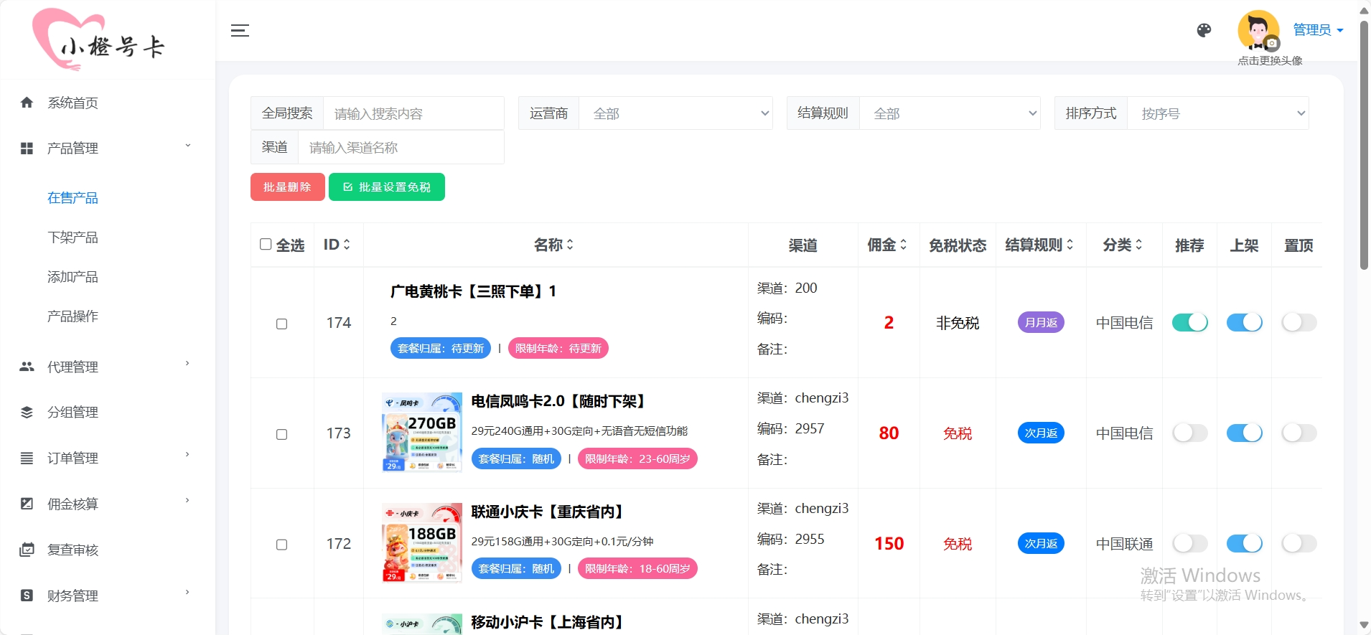Click the 电信凤鸣卡 270GB thumbnail

(x=422, y=432)
